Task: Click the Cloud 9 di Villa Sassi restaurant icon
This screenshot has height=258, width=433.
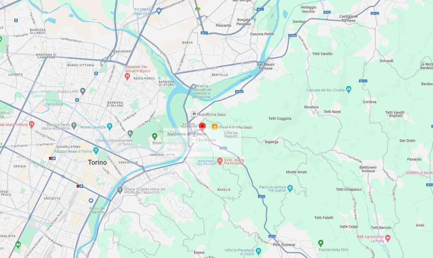Action: 215,127
